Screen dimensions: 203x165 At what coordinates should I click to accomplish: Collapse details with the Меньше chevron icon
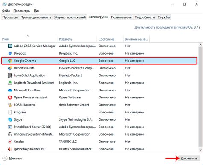coord(5,158)
